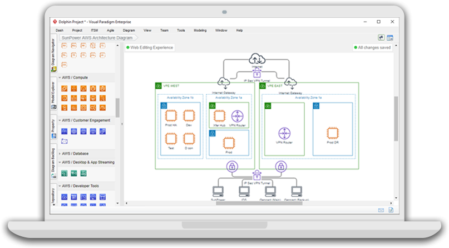The image size is (449, 248).
Task: Switch to the Diagram Backlog side tab
Action: click(x=53, y=162)
